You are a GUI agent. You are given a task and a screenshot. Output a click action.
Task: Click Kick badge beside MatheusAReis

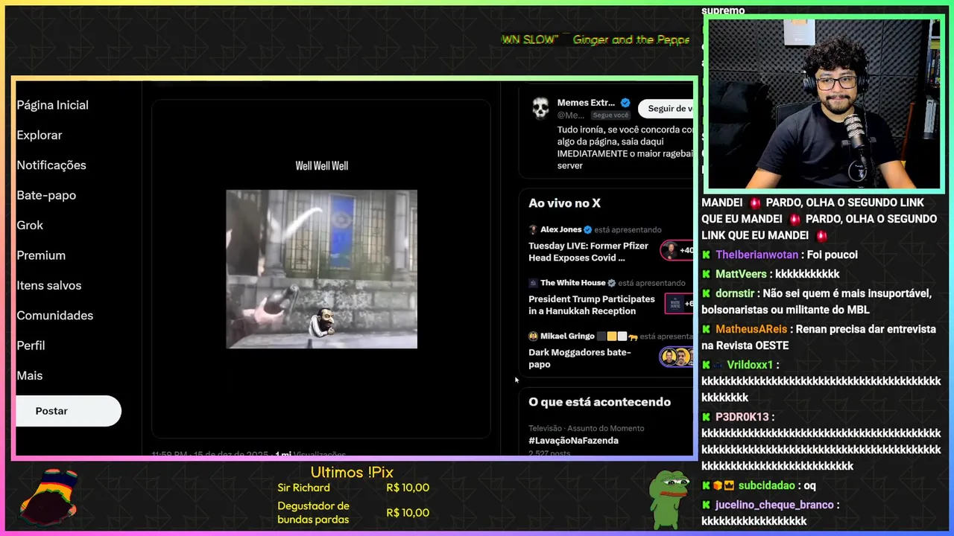[x=707, y=329]
